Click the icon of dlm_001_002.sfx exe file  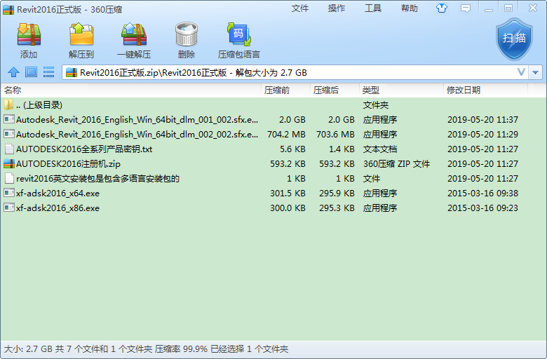(9, 119)
